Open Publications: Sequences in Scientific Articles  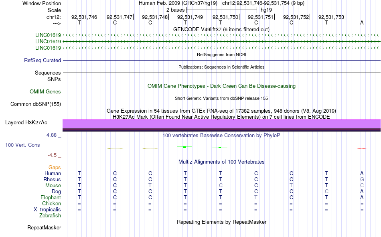click(x=221, y=67)
